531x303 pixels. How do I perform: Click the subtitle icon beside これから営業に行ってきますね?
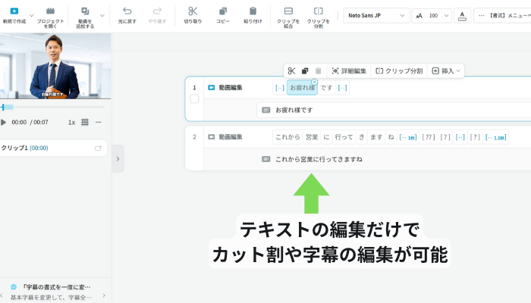click(x=266, y=159)
